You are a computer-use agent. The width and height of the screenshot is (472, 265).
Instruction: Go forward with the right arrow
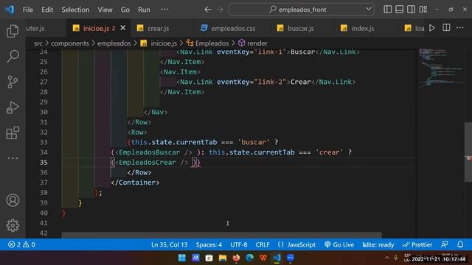[220, 10]
